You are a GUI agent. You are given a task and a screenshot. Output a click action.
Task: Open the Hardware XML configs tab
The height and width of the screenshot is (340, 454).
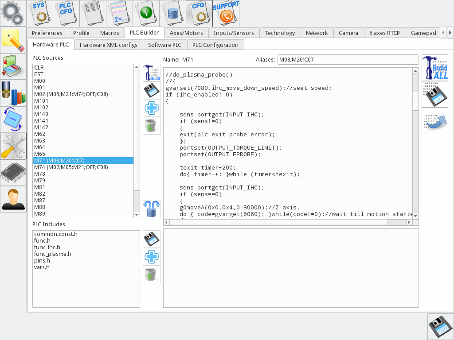click(x=109, y=45)
